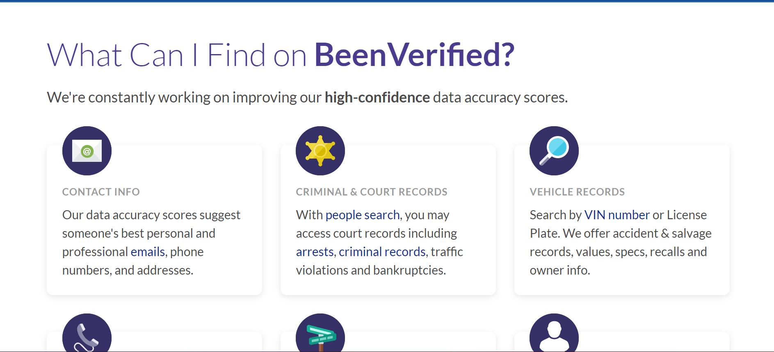The width and height of the screenshot is (774, 352).
Task: Click the "owner info." text in Vehicle Records
Action: pyautogui.click(x=560, y=270)
